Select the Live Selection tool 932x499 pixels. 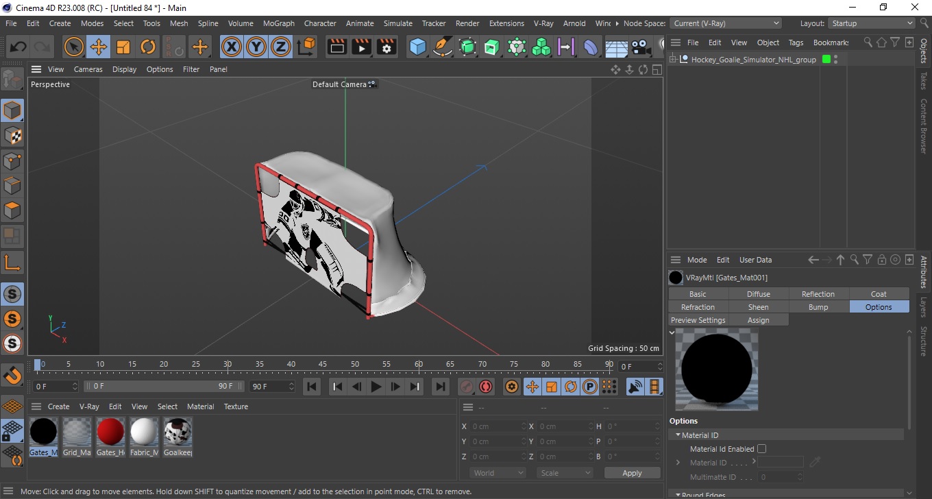pyautogui.click(x=74, y=47)
